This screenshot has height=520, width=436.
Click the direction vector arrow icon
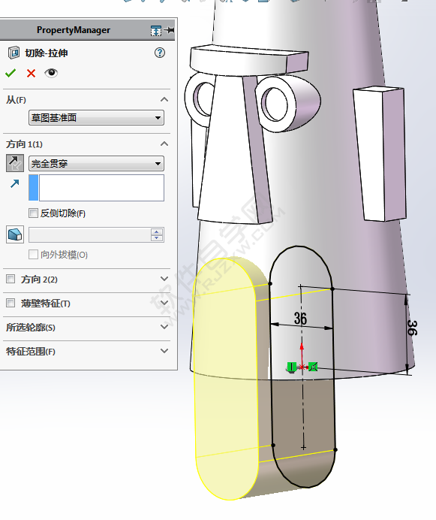tap(14, 183)
